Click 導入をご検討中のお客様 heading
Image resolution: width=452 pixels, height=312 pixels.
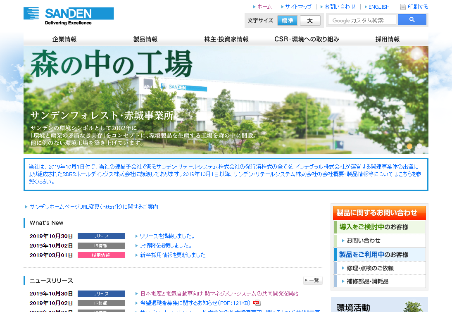coord(379,227)
